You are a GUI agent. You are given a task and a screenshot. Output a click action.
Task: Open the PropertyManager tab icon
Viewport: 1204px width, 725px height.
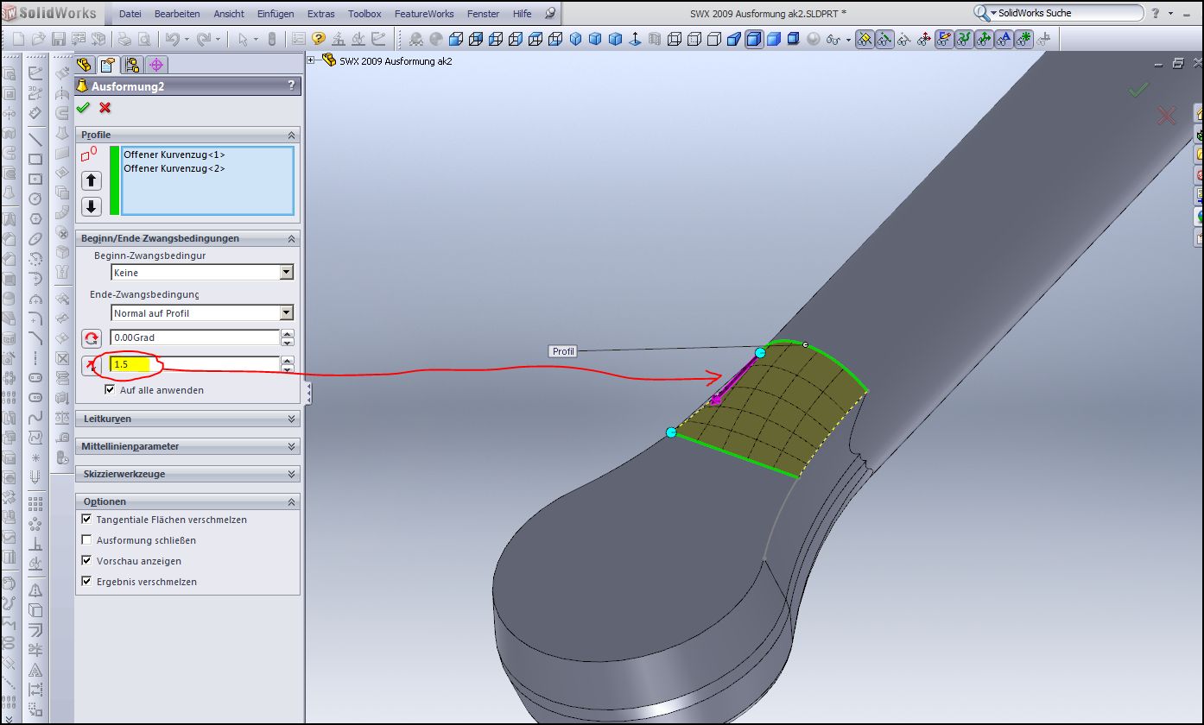coord(107,65)
